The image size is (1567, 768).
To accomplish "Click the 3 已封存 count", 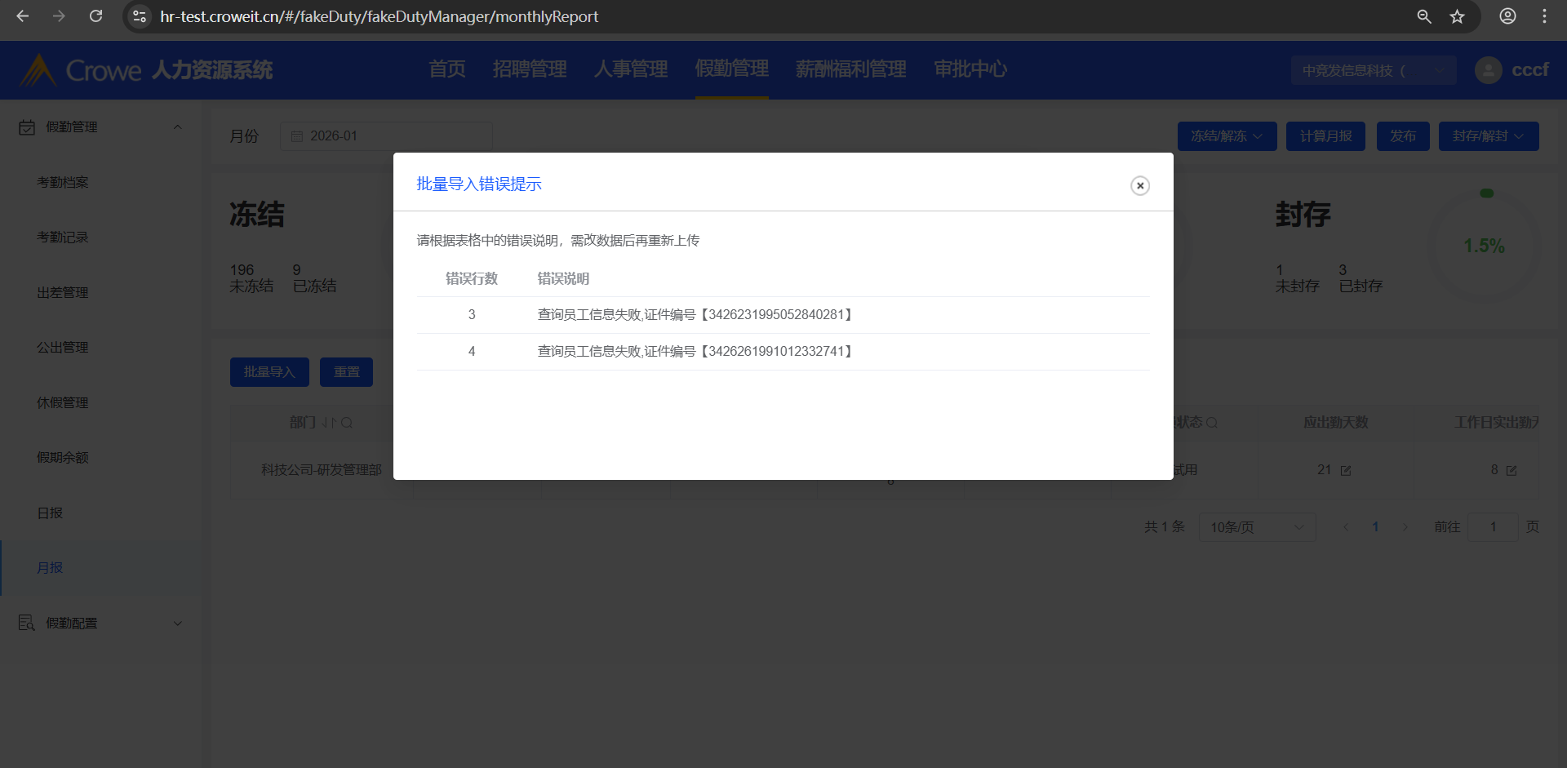I will click(1361, 278).
